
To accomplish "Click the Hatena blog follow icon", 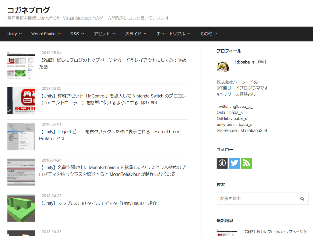I will 222,163.
